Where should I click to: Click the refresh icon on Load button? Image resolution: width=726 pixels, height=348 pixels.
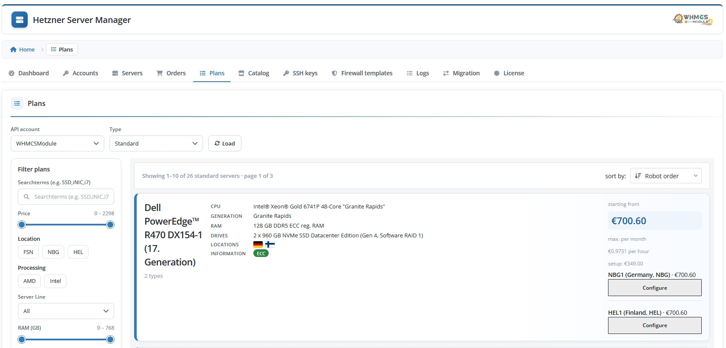point(217,143)
